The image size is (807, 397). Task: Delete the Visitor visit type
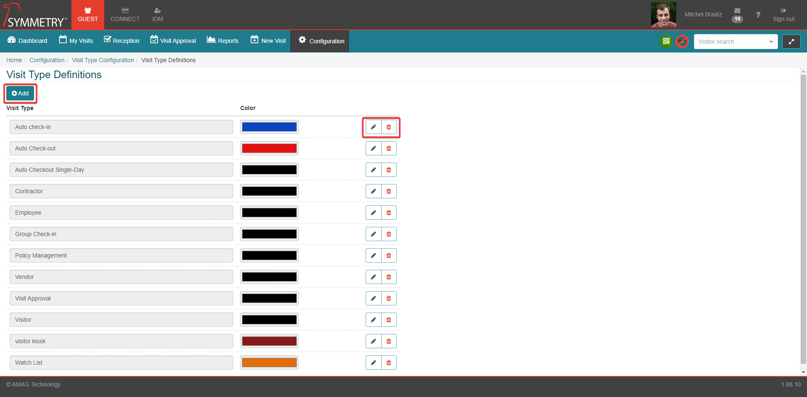389,320
